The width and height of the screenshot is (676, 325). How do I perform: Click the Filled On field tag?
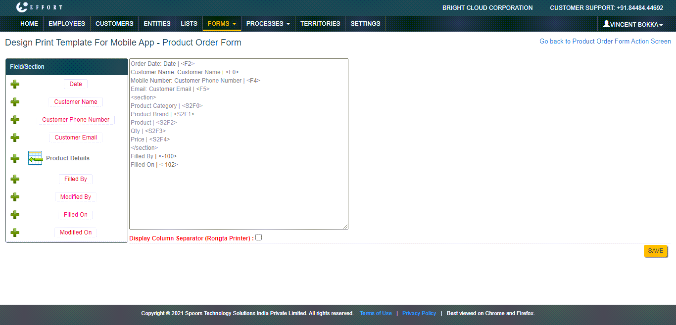(x=76, y=215)
